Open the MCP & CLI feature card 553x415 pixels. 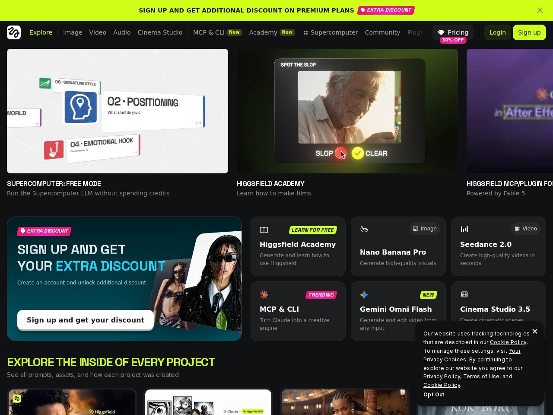tap(298, 311)
